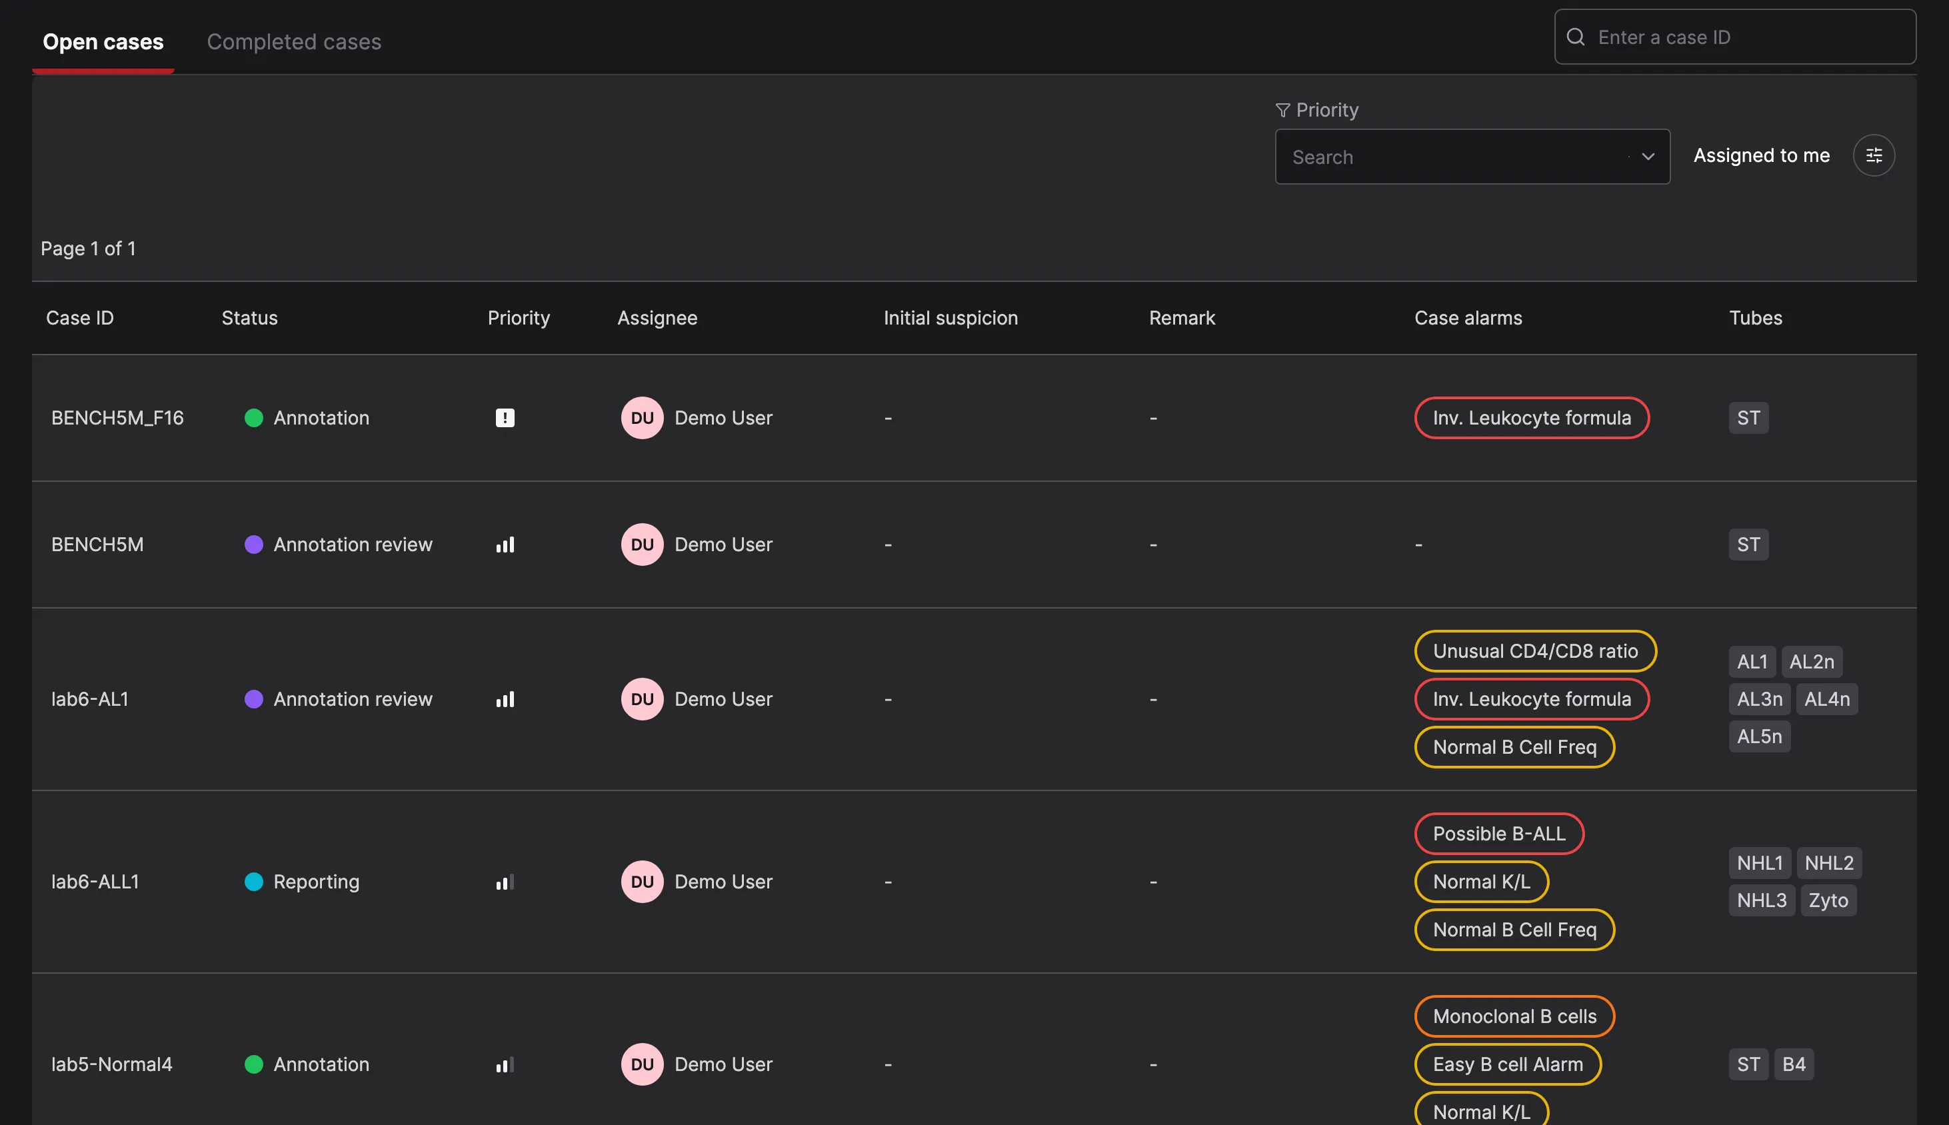Click the NHL3 tube tag
The image size is (1949, 1125).
1762,900
